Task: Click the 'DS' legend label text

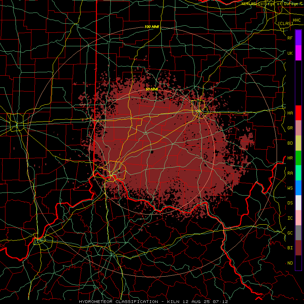Action: coord(290,203)
